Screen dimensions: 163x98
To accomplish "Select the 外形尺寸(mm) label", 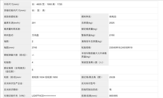I will click(x=12, y=4).
